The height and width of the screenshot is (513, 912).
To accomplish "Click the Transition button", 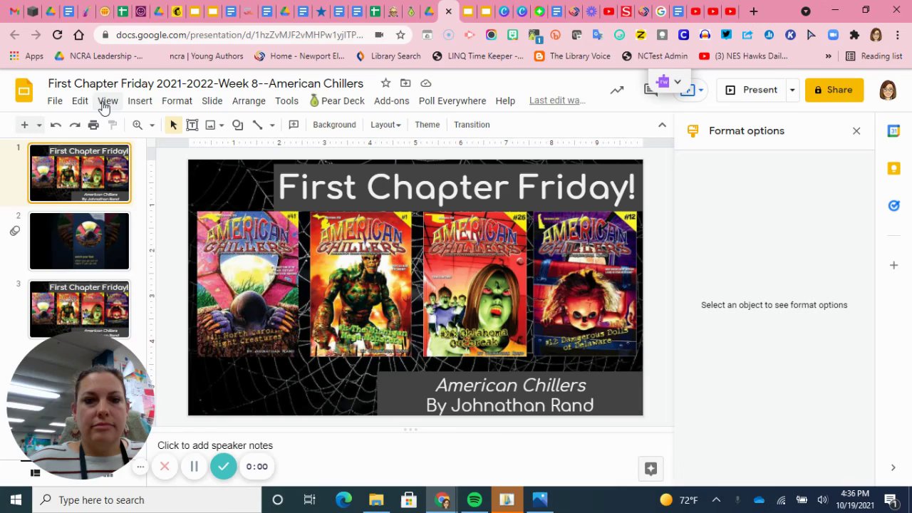I will coord(472,125).
